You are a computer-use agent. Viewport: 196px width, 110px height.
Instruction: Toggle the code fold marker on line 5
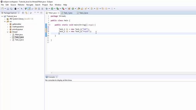point(50,25)
